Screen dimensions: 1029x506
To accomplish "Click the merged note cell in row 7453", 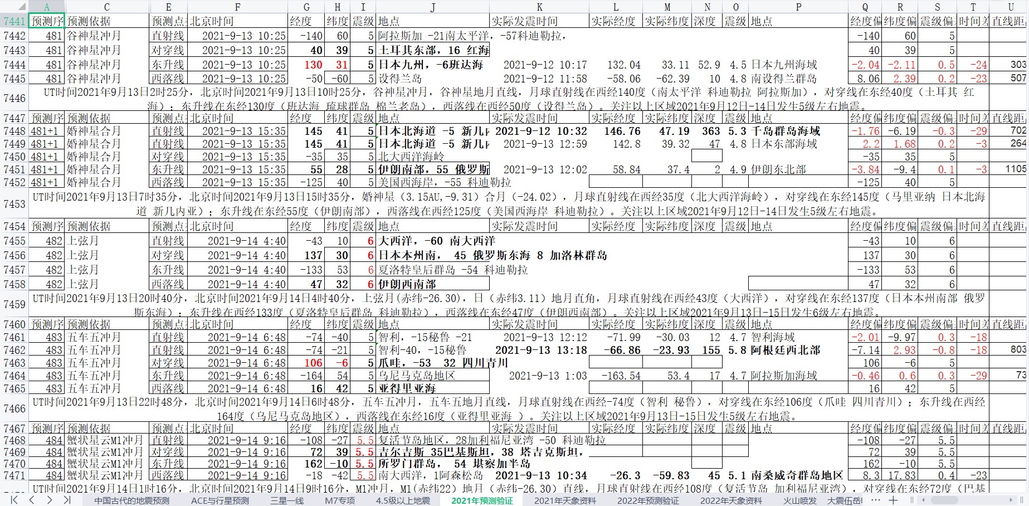I will tap(509, 204).
